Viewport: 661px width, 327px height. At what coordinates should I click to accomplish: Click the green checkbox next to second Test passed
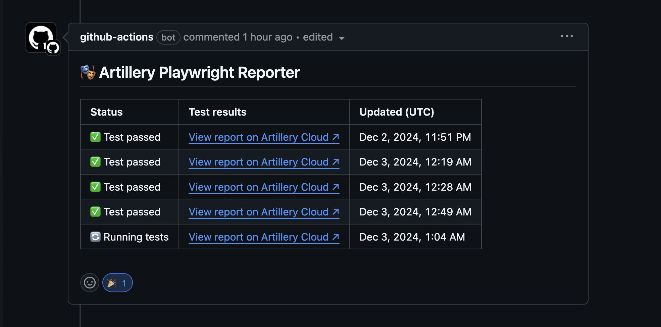tap(95, 161)
